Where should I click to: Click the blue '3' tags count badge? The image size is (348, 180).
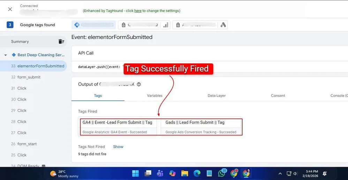pos(10,25)
